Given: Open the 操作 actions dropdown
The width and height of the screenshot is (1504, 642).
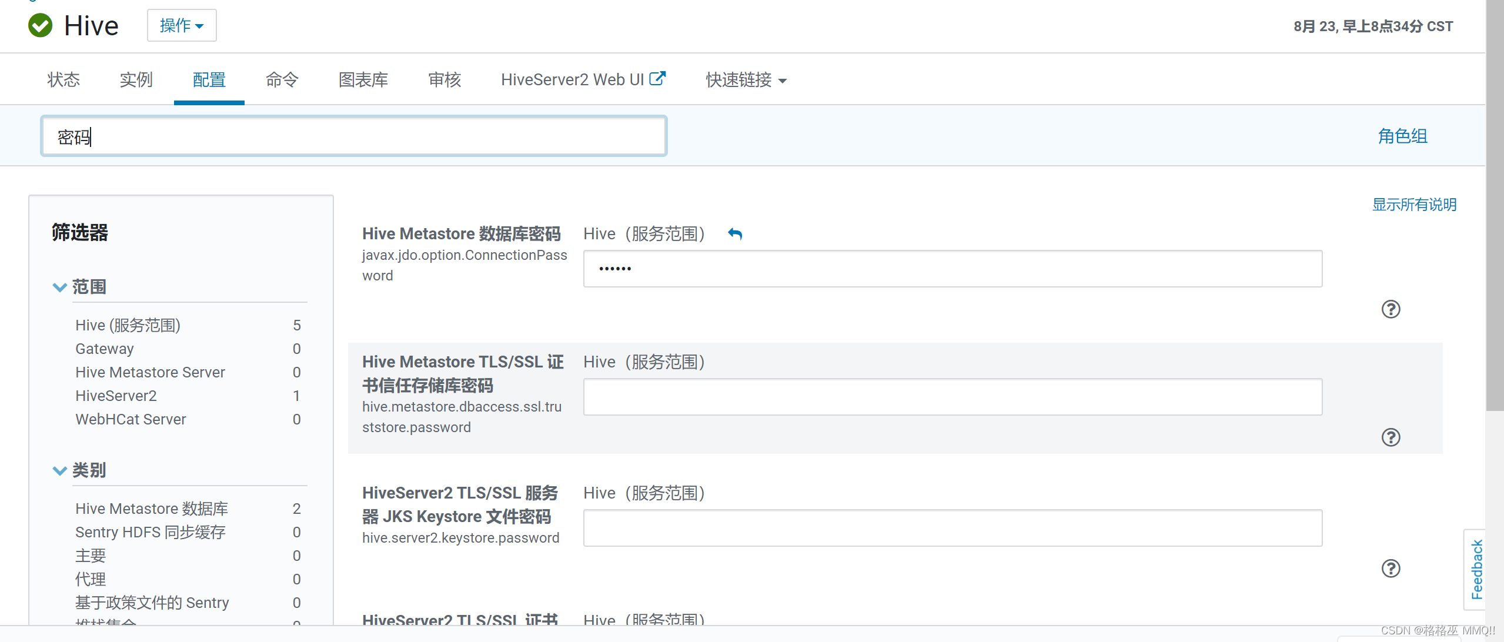Looking at the screenshot, I should click(x=182, y=25).
